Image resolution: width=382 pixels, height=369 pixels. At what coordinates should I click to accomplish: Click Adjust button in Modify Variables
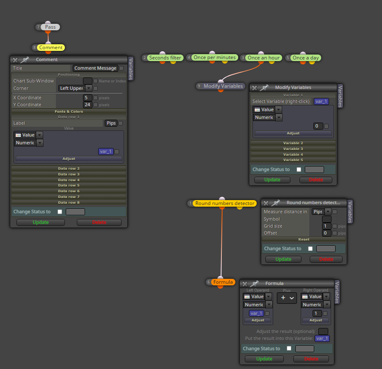coord(293,133)
